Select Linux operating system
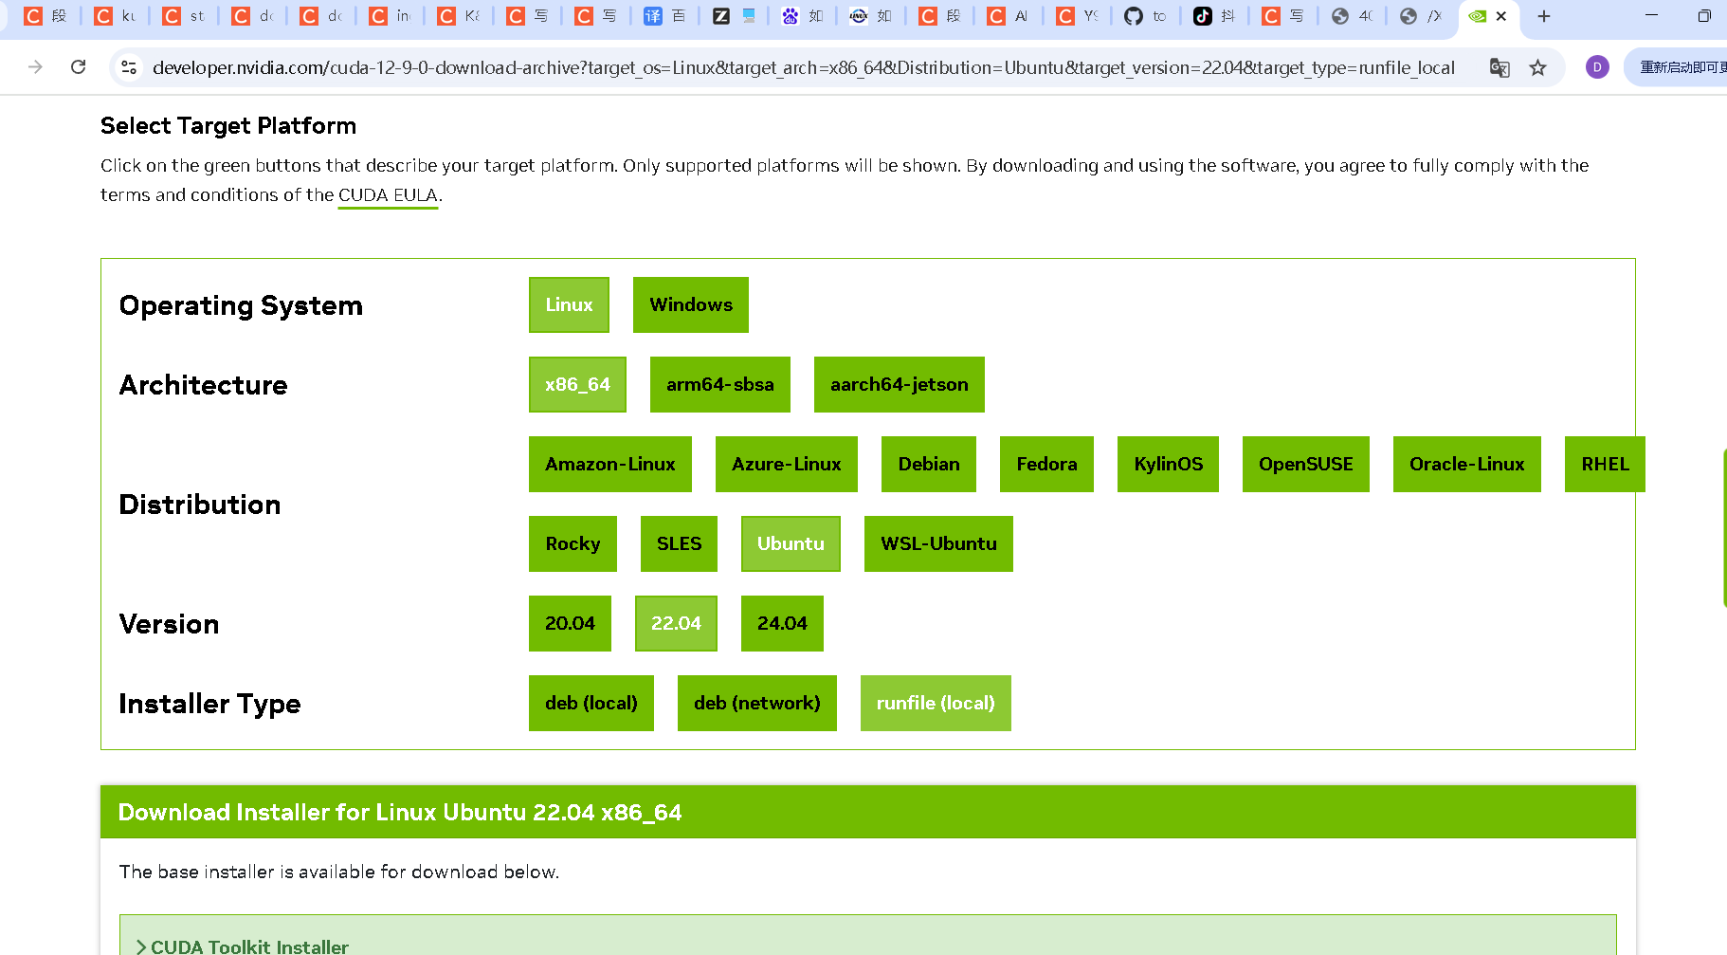1727x955 pixels. click(x=569, y=304)
